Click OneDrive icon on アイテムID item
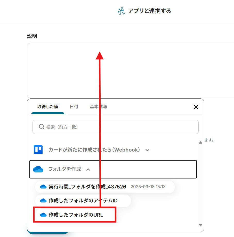 (43, 201)
